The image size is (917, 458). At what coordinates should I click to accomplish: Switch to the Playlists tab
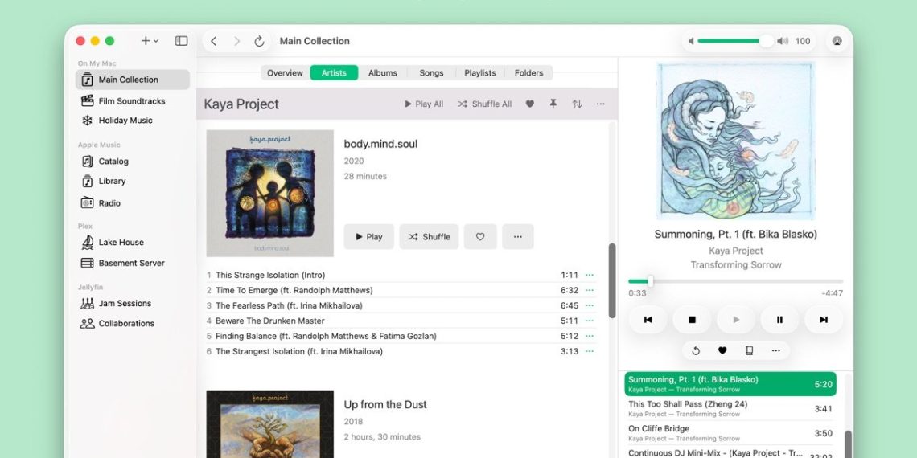click(479, 73)
